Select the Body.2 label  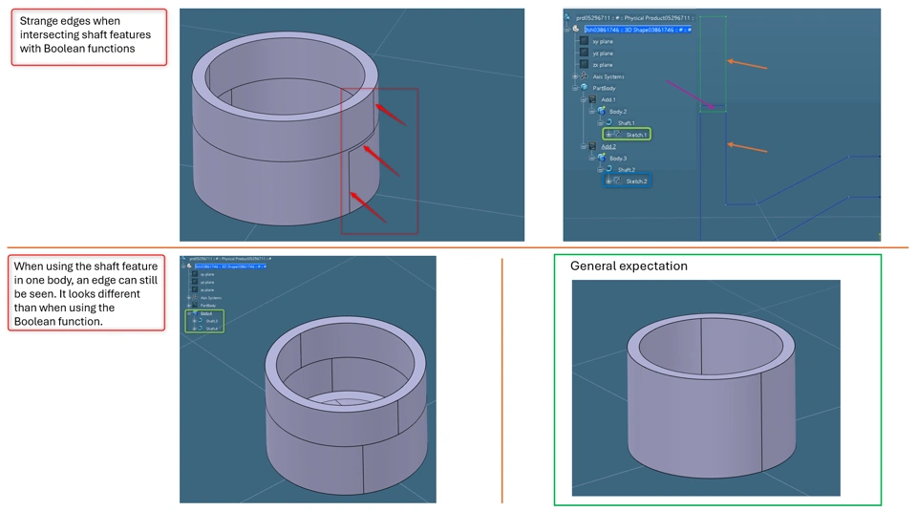tap(618, 111)
